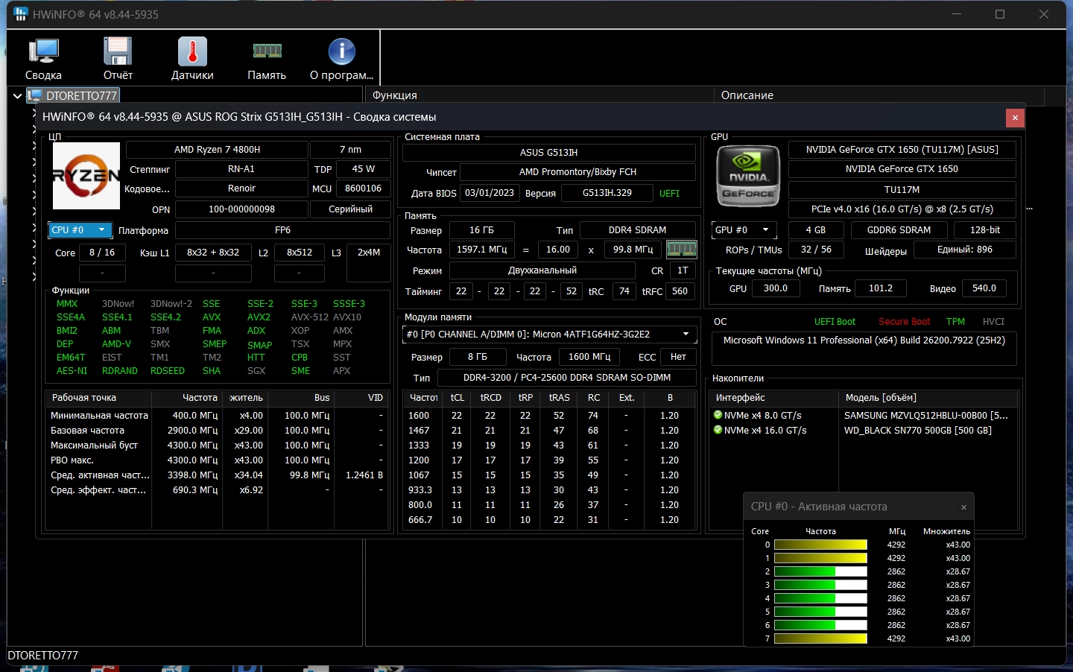Click the Описание column header
The width and height of the screenshot is (1073, 672).
[747, 95]
